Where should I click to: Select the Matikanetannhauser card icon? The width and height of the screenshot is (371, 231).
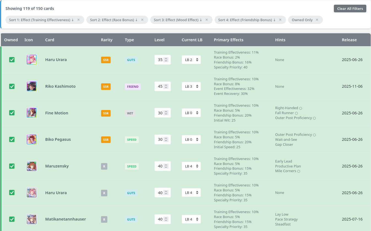(32, 219)
